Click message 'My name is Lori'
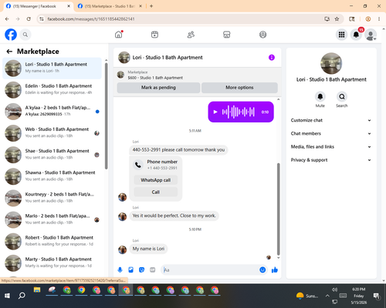386x308 pixels. tap(148, 249)
